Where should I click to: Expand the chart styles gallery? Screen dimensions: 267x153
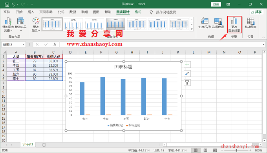pos(192,29)
